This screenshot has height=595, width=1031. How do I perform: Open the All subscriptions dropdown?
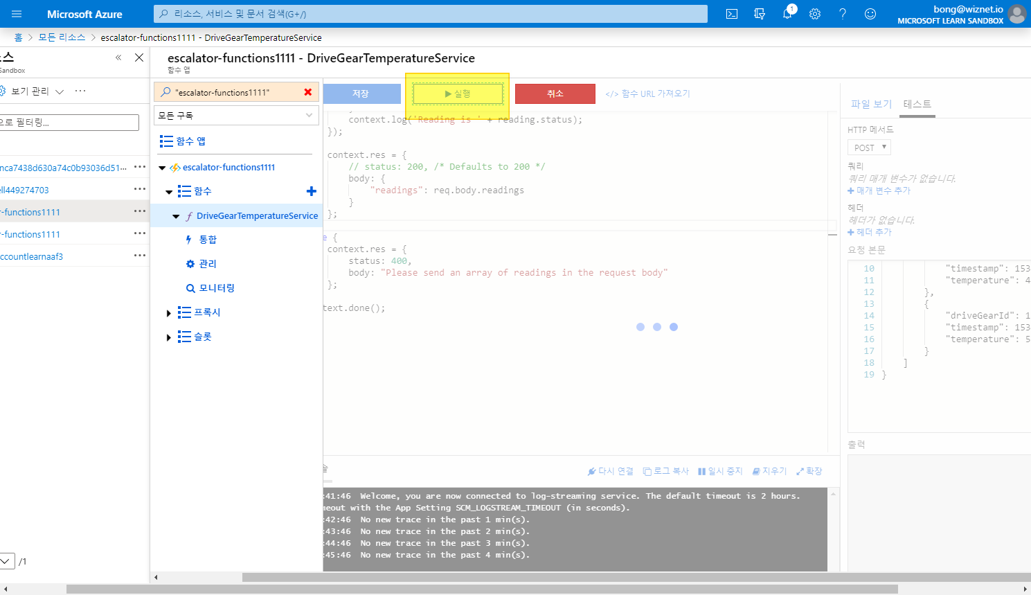[236, 115]
